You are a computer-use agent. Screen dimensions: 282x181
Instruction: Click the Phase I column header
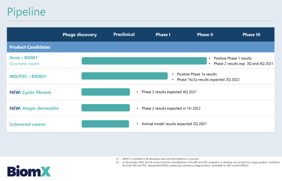[x=163, y=34]
